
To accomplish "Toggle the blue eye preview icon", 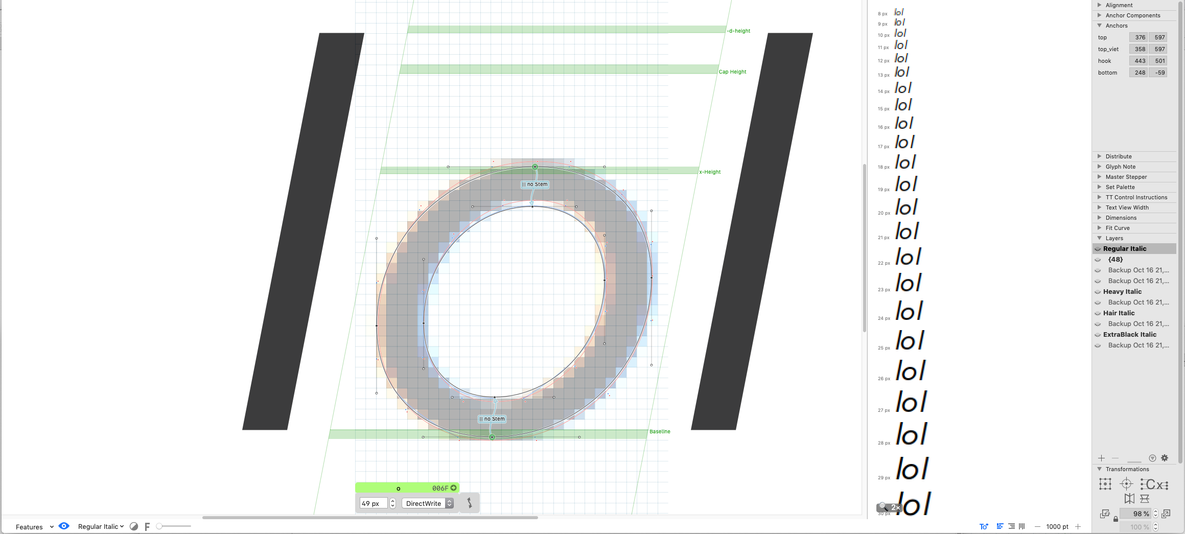I will point(64,526).
